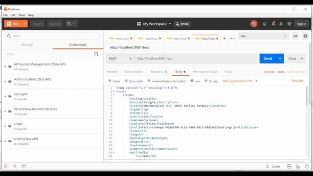Click the Send button
The width and height of the screenshot is (313, 176).
click(268, 59)
